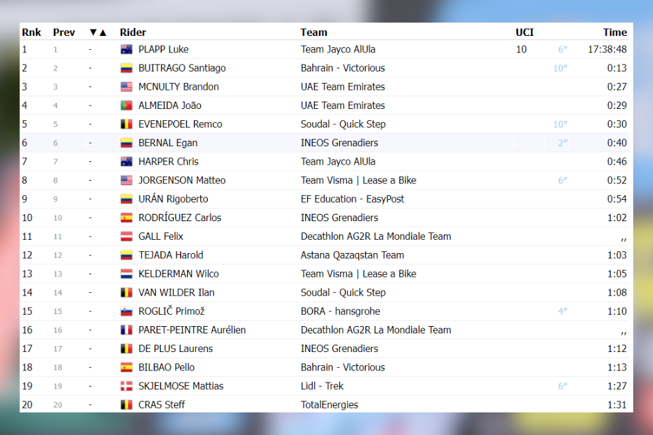Image resolution: width=653 pixels, height=435 pixels.
Task: Click the Colombian flag beside TEJADA Harold
Action: pos(127,255)
